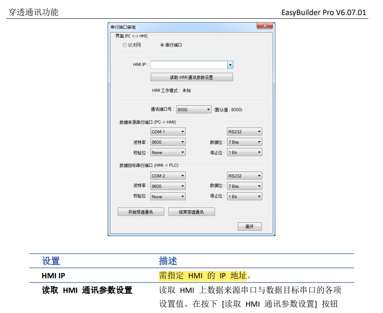This screenshot has height=313, width=383.
Task: Open the destination COM 2 dropdown
Action: [168, 176]
